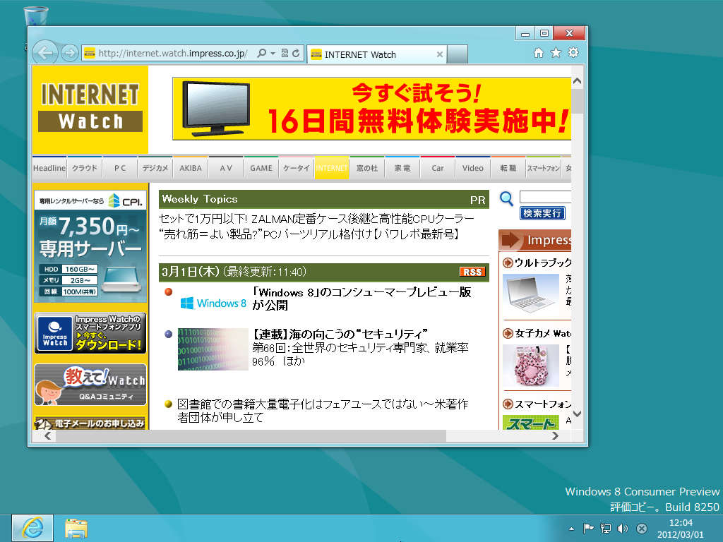Open the ウルトラブック sidebar link
Image resolution: width=723 pixels, height=542 pixels.
542,263
